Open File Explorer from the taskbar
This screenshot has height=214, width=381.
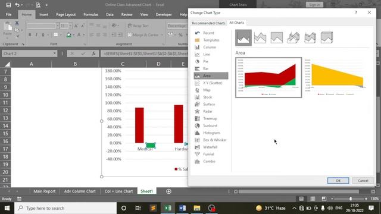coord(197,208)
